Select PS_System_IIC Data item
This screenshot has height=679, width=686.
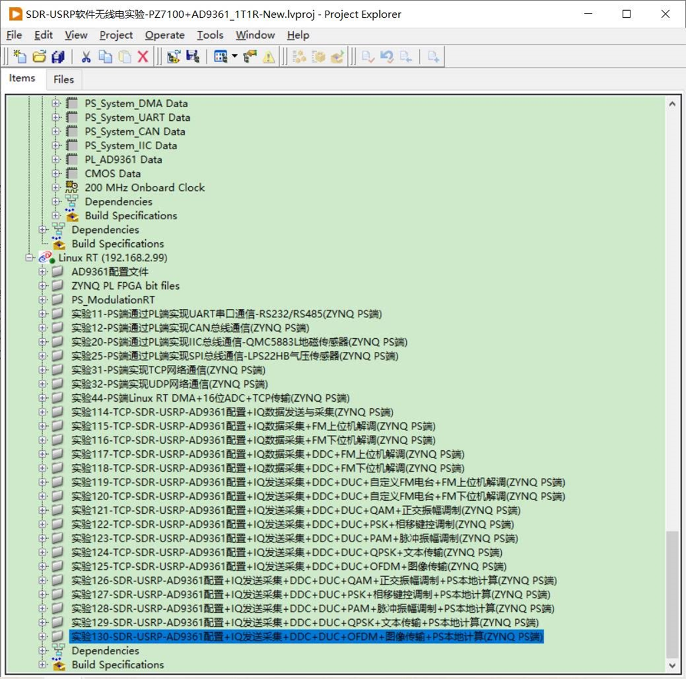[x=131, y=145]
